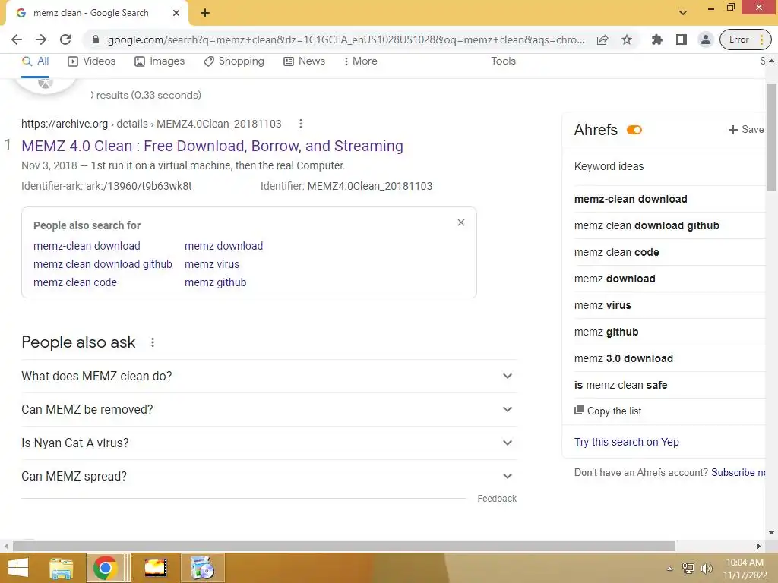Open the memz download related search
This screenshot has width=778, height=583.
224,246
